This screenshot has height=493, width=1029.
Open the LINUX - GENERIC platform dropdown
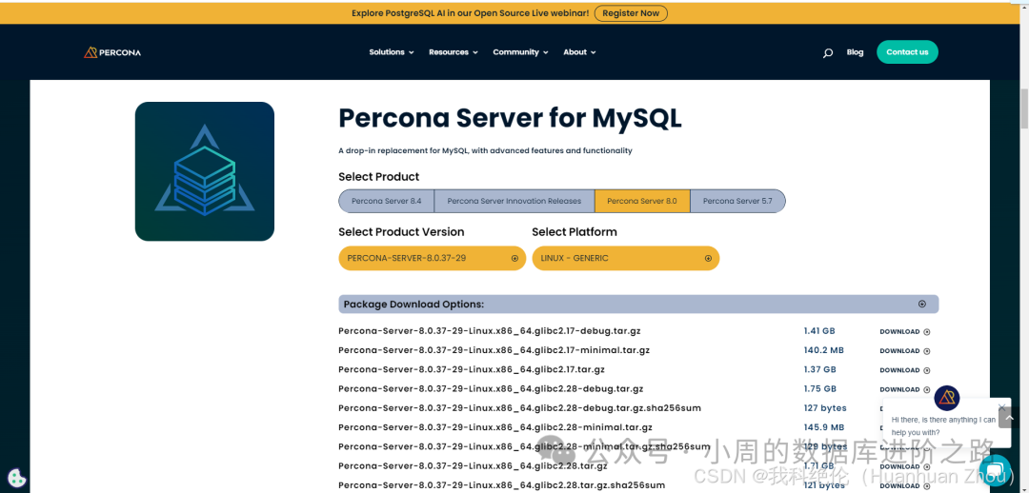pos(625,258)
